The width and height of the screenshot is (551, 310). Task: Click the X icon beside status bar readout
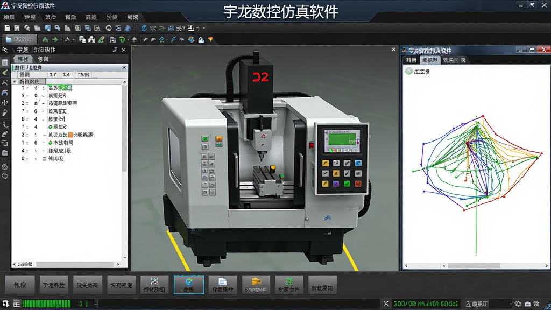click(386, 304)
